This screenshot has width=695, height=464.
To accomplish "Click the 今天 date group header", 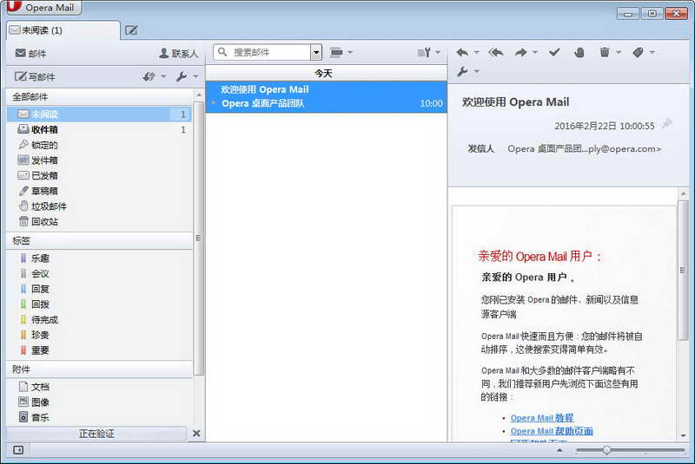I will (327, 73).
